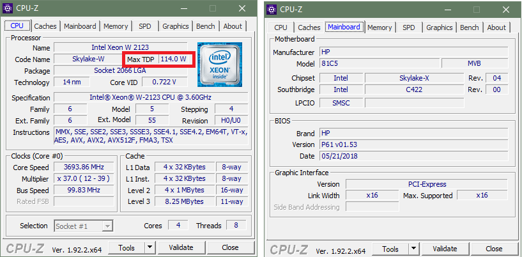Click the Cores value 4
522x257 pixels.
178,225
